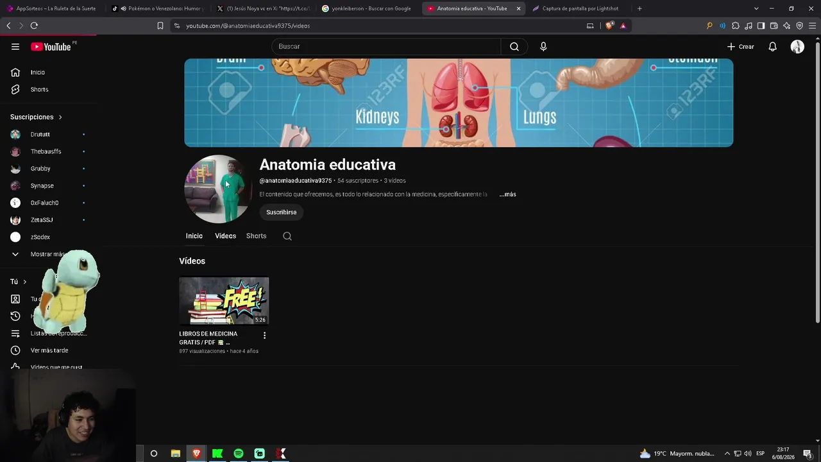Click the Crear button
The width and height of the screenshot is (821, 462).
coord(741,47)
